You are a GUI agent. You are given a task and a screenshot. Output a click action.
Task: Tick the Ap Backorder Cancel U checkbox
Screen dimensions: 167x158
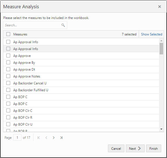click(x=8, y=83)
